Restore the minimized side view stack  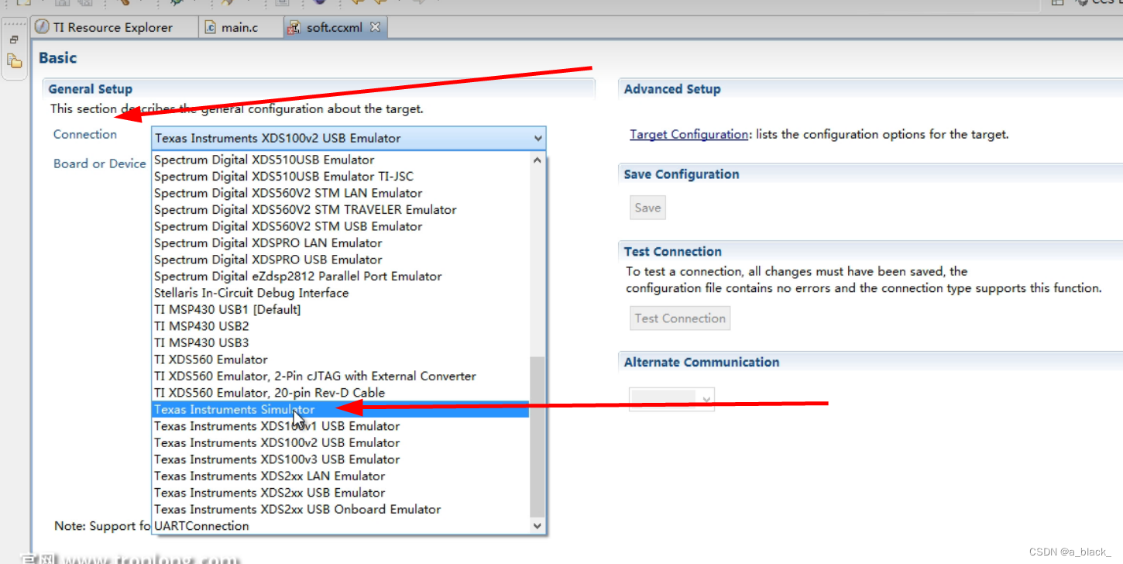14,40
